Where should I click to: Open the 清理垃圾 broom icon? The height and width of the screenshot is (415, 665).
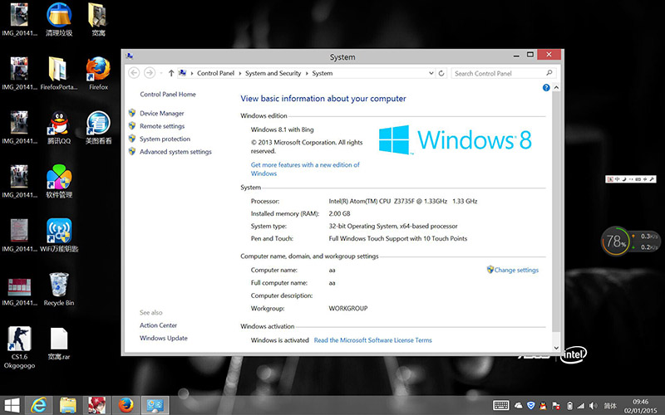pyautogui.click(x=59, y=19)
